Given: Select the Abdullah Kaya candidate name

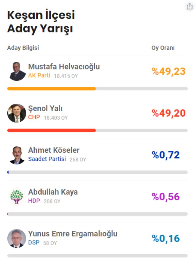Looking at the screenshot, I should click(53, 192).
